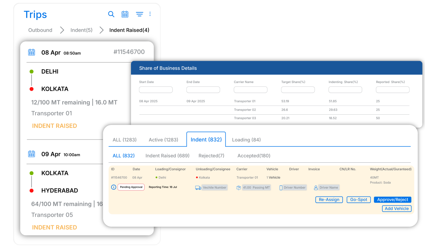Screen dimensions: 425x246
Task: Click the Start Date filter field
Action: (x=156, y=89)
